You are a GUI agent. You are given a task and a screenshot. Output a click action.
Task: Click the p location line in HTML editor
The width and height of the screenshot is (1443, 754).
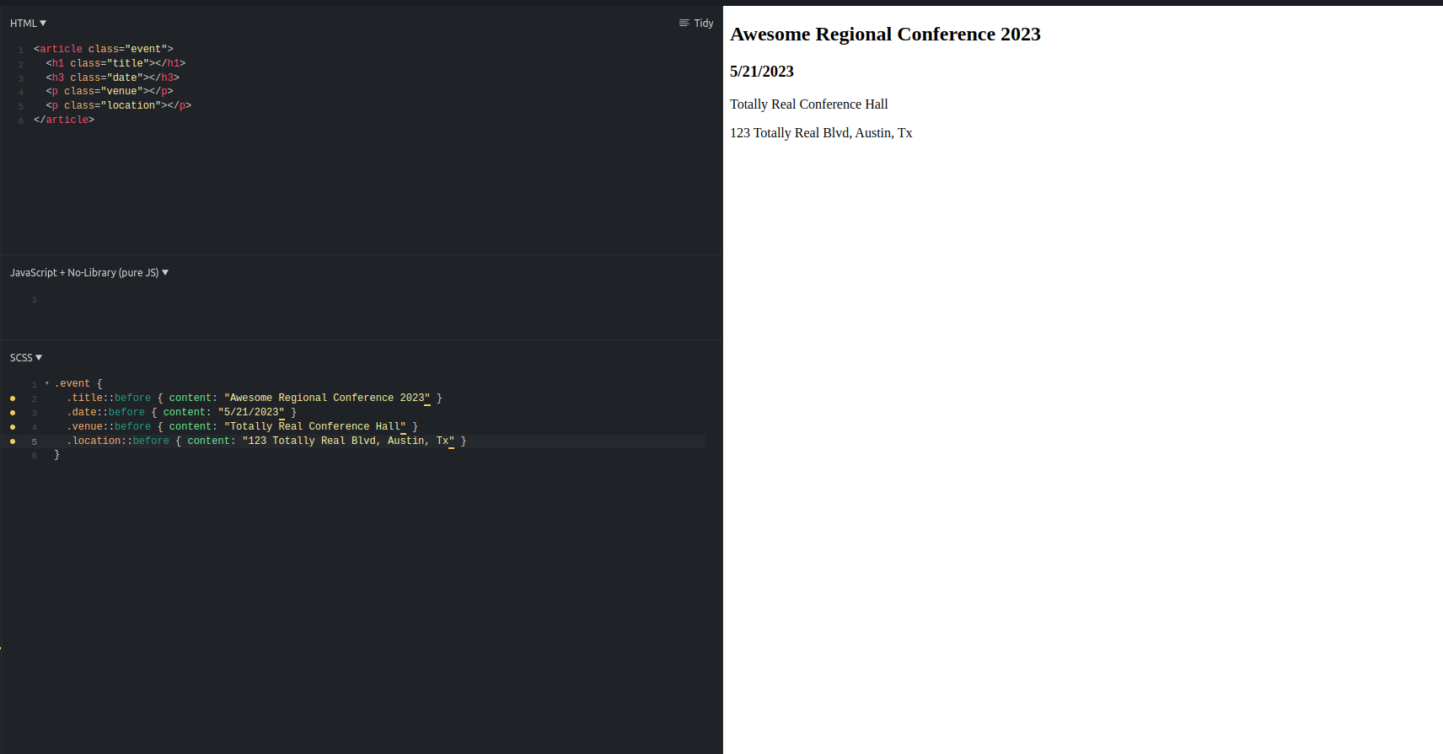[x=118, y=105]
